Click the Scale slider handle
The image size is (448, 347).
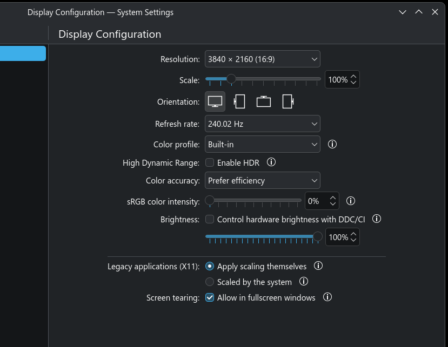point(231,79)
